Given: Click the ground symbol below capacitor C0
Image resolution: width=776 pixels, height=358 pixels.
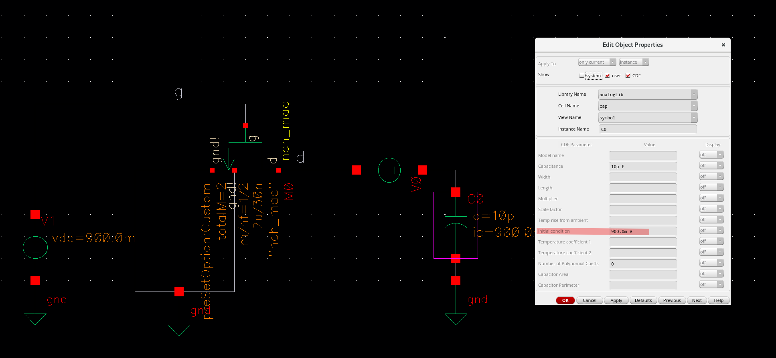Looking at the screenshot, I should [456, 319].
